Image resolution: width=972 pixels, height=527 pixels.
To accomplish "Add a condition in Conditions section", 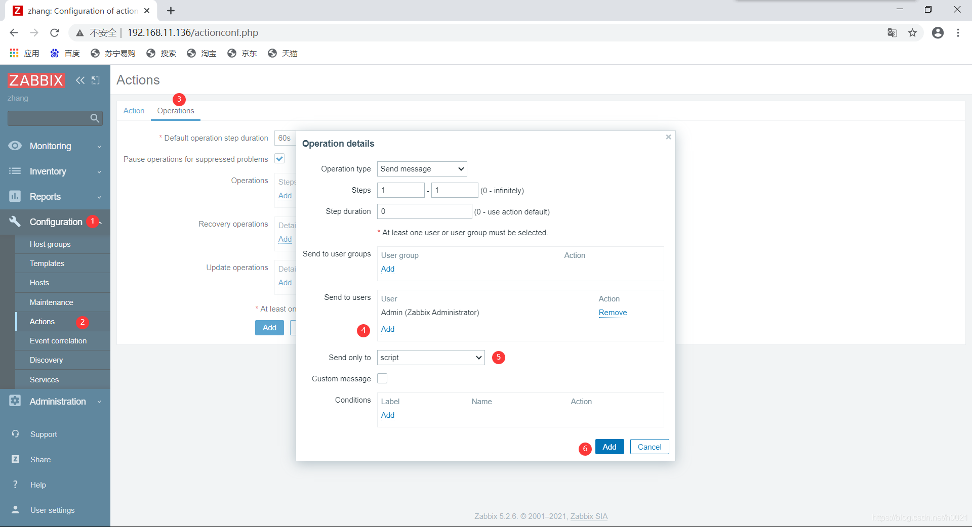I will point(388,415).
